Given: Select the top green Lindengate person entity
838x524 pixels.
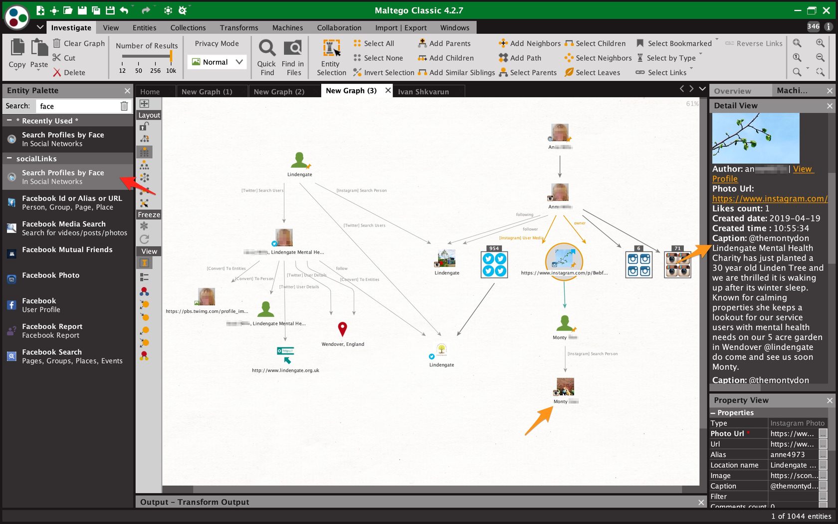Looking at the screenshot, I should click(x=300, y=160).
